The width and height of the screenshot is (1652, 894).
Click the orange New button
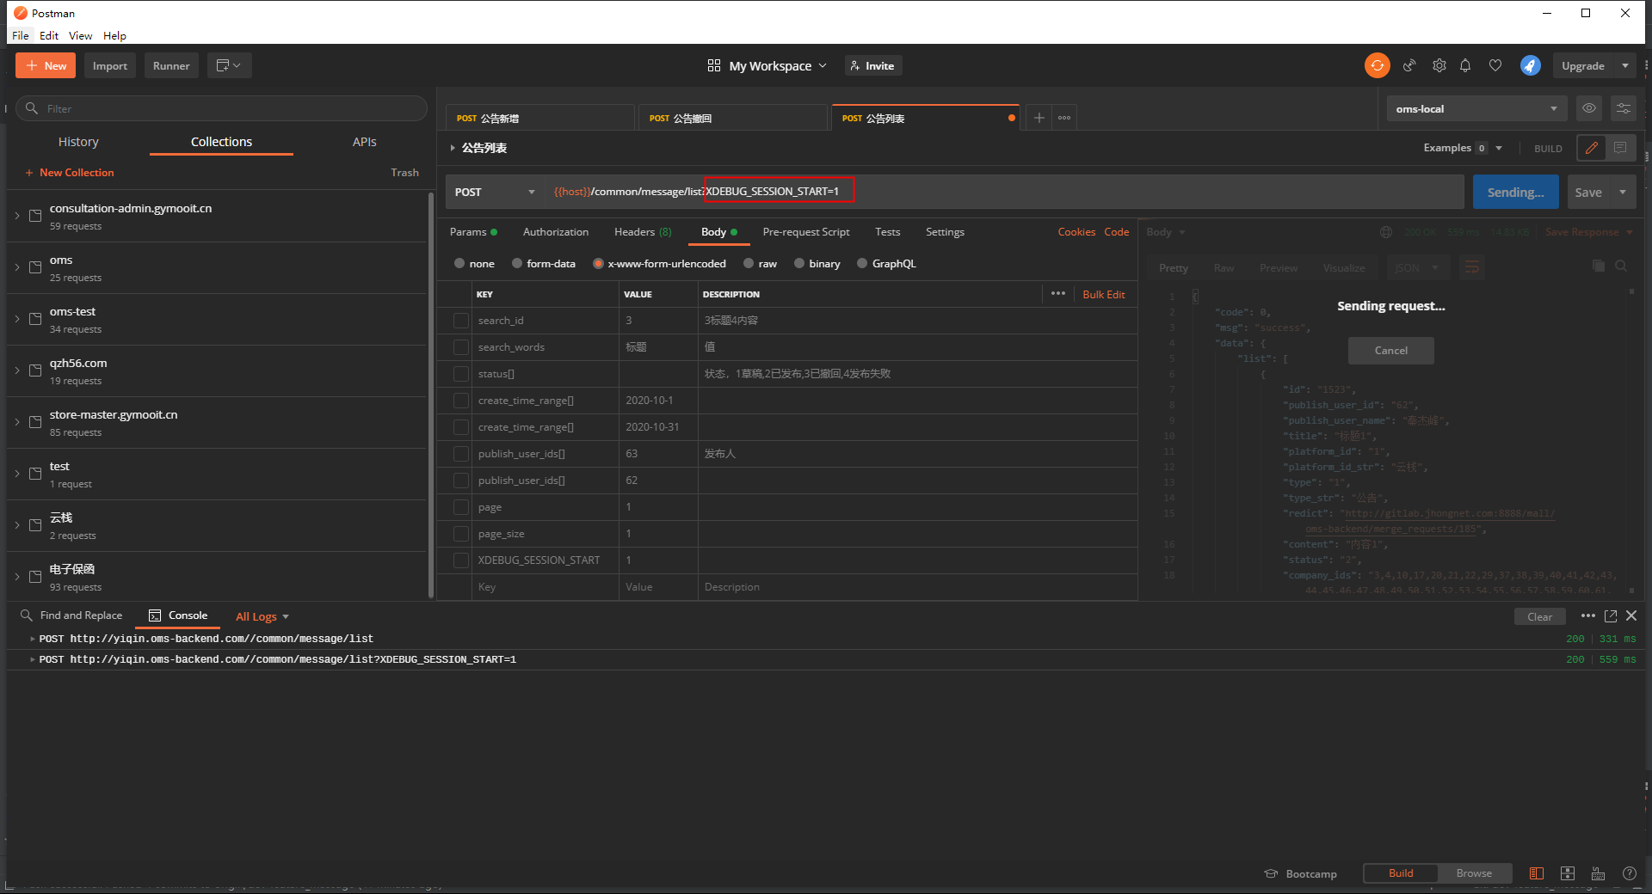[x=46, y=65]
